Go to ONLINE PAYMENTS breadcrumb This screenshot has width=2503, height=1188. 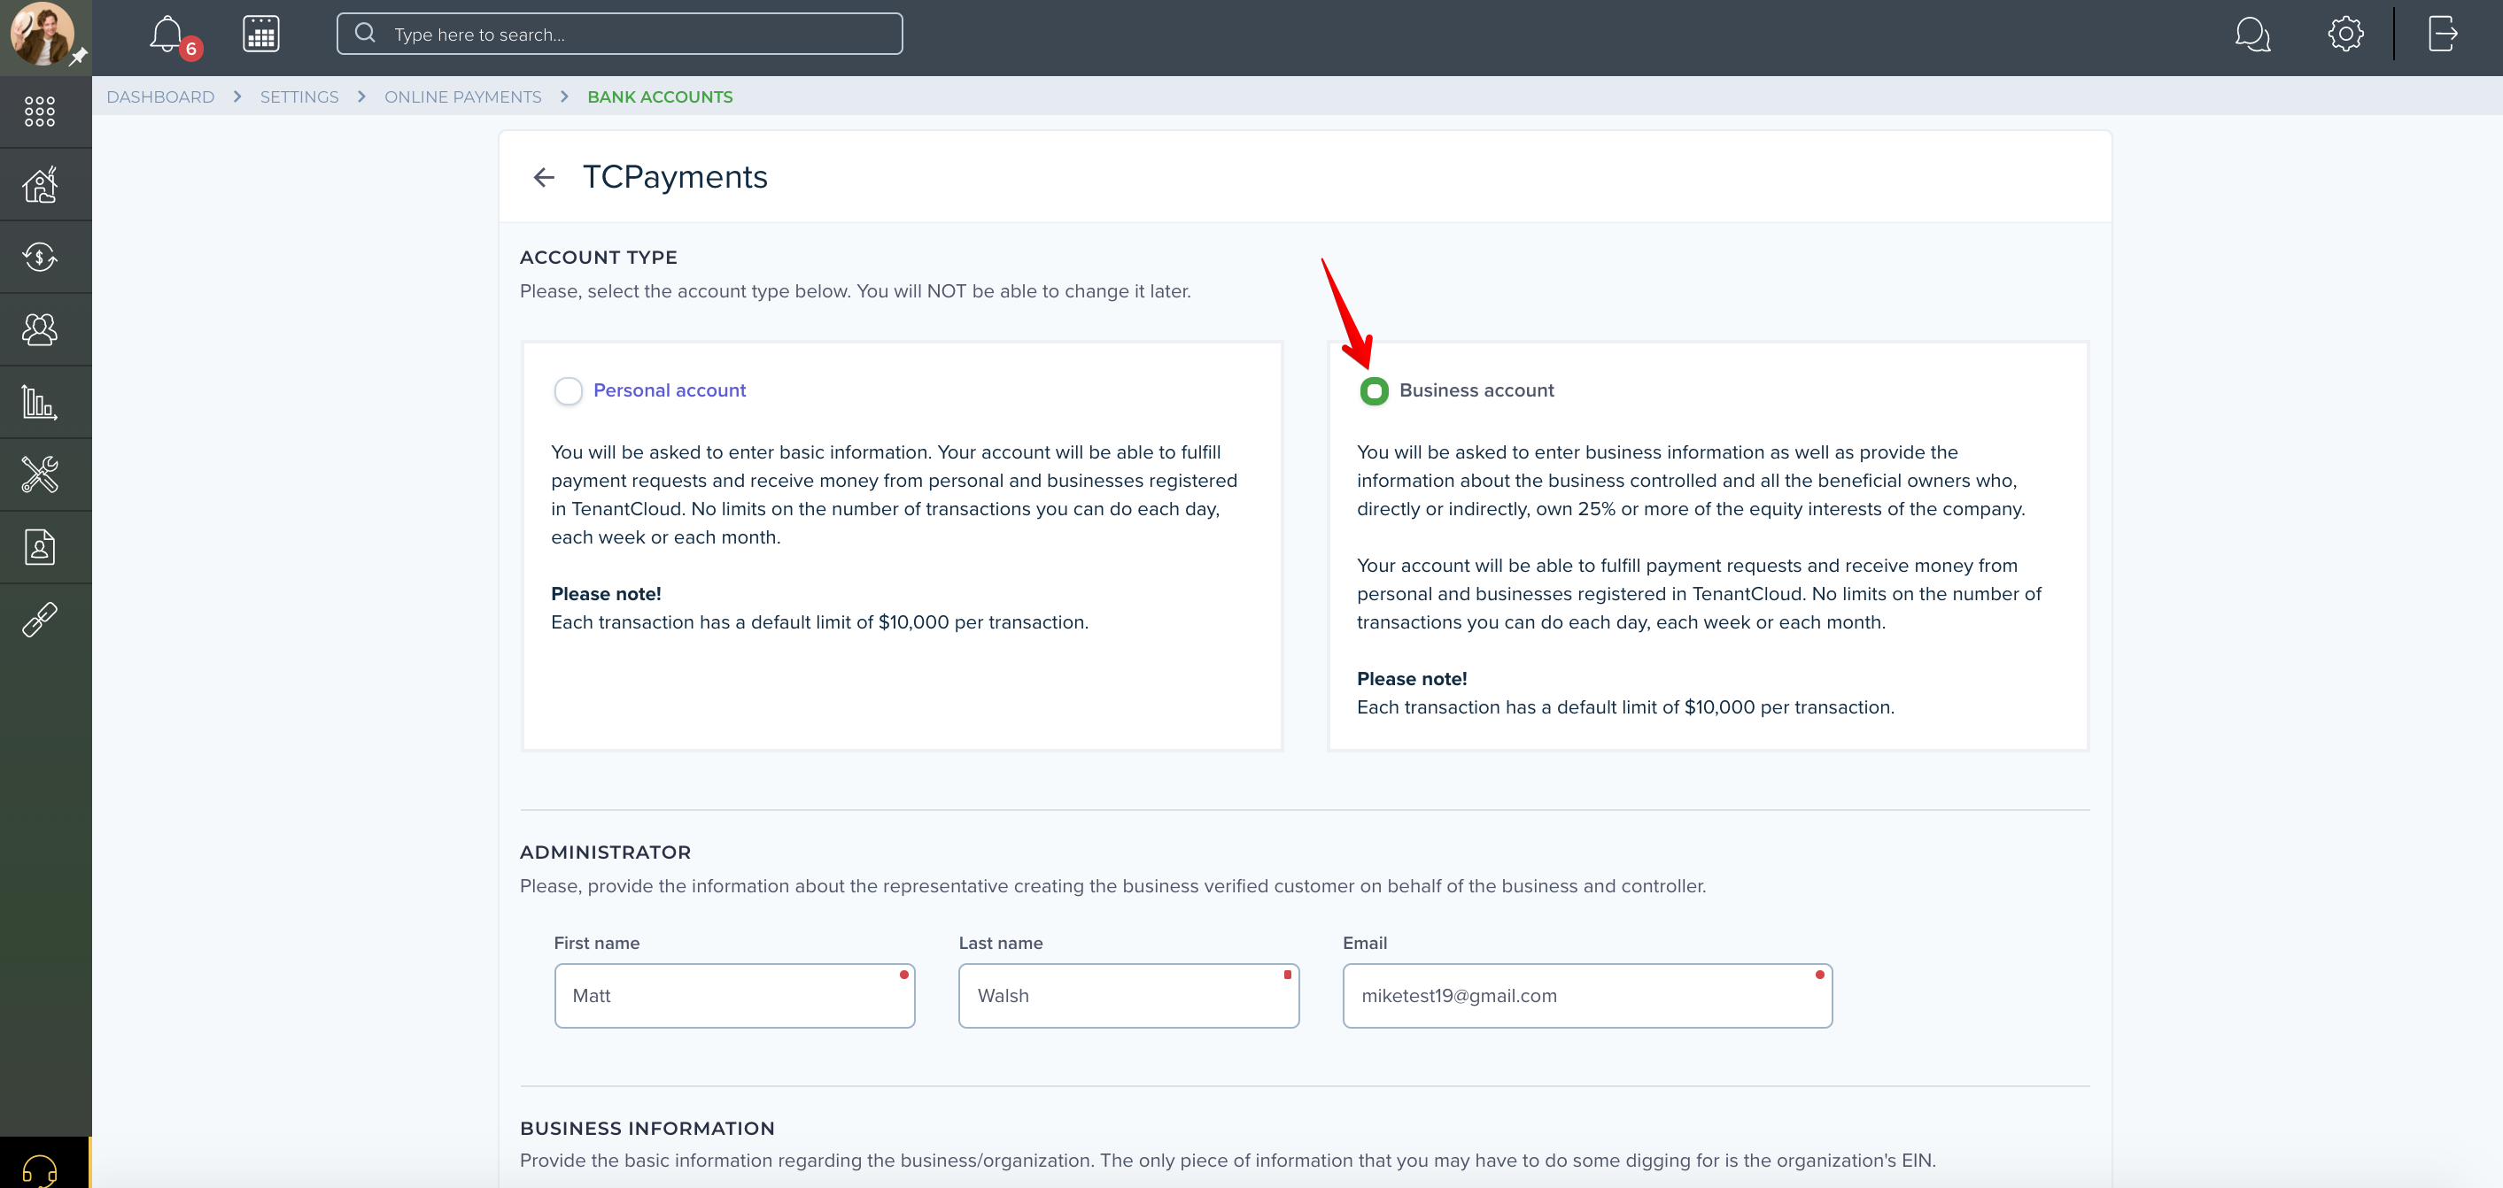point(462,97)
